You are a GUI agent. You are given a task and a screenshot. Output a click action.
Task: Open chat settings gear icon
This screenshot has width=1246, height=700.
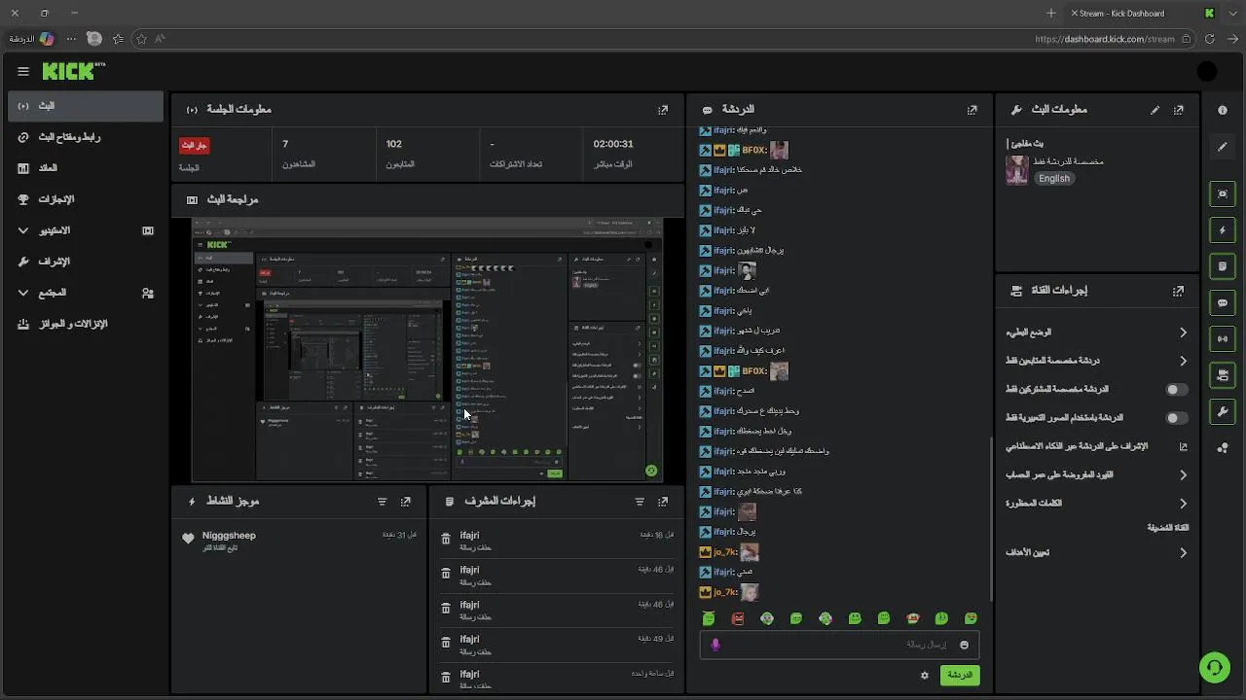coord(925,675)
